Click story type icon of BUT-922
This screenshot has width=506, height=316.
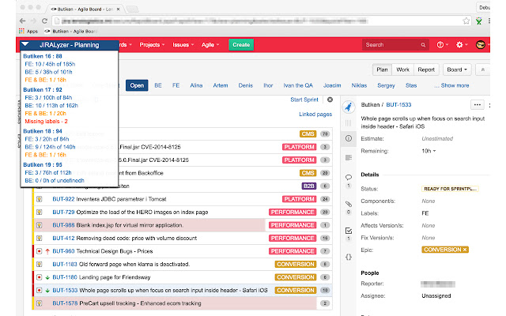point(39,199)
